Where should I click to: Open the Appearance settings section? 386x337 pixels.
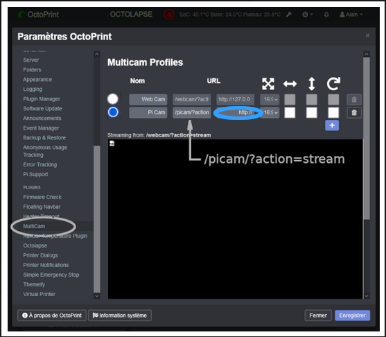tap(37, 79)
